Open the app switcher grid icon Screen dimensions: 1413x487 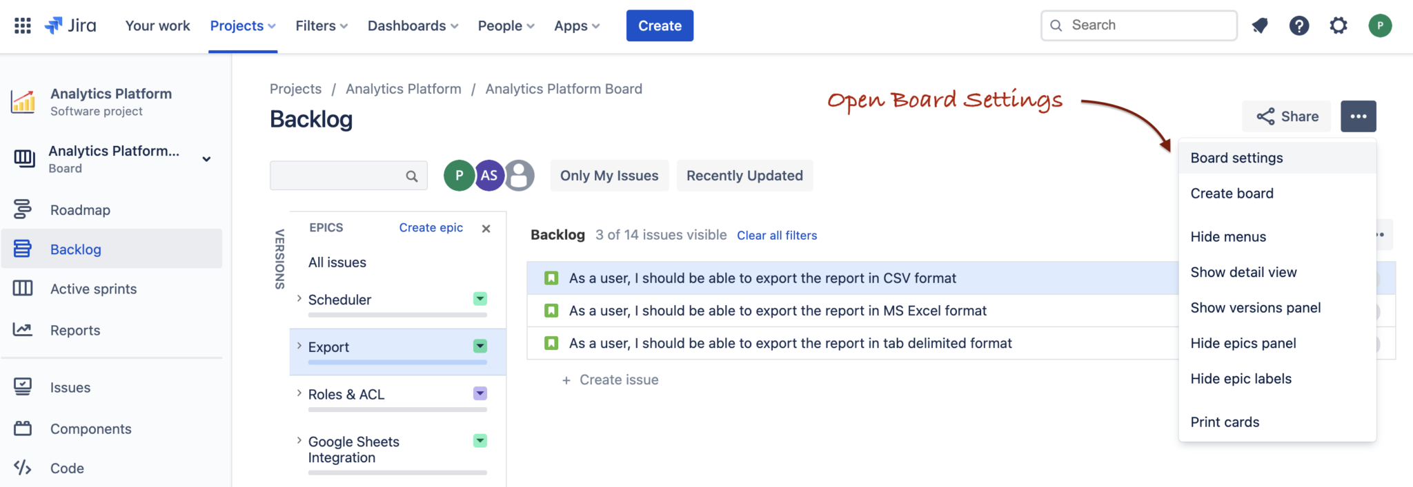tap(23, 25)
